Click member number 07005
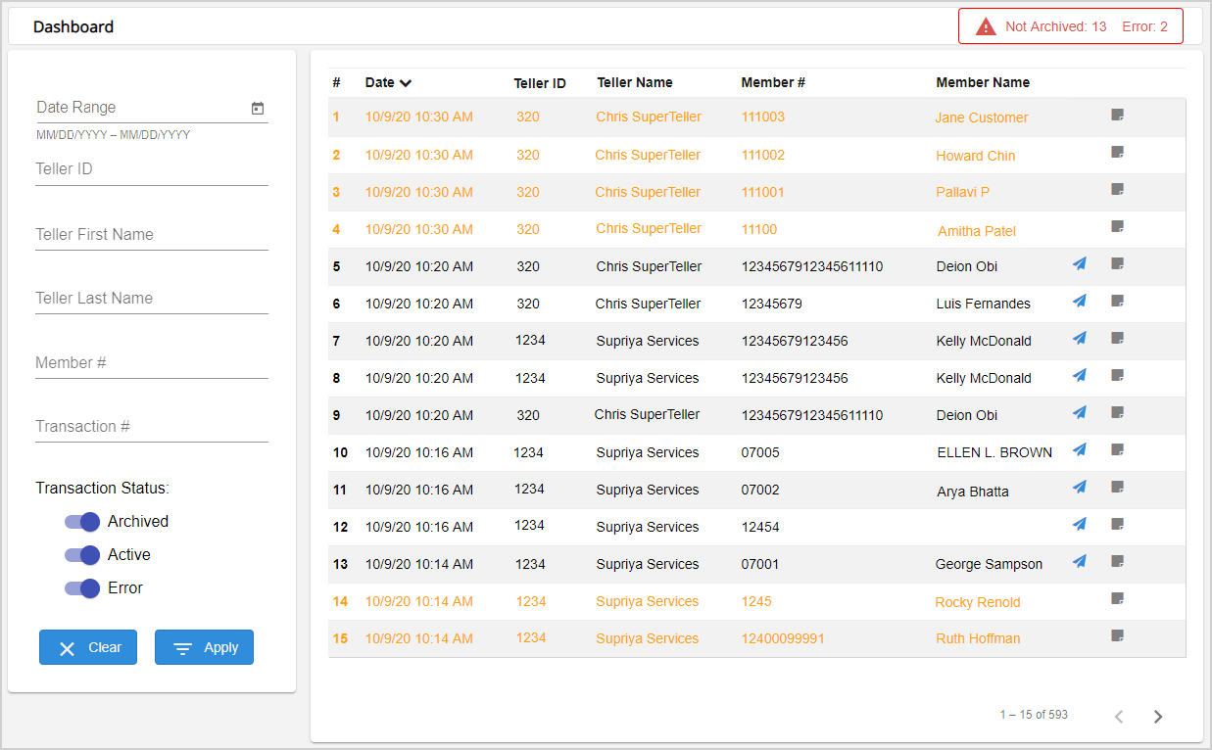 760,452
